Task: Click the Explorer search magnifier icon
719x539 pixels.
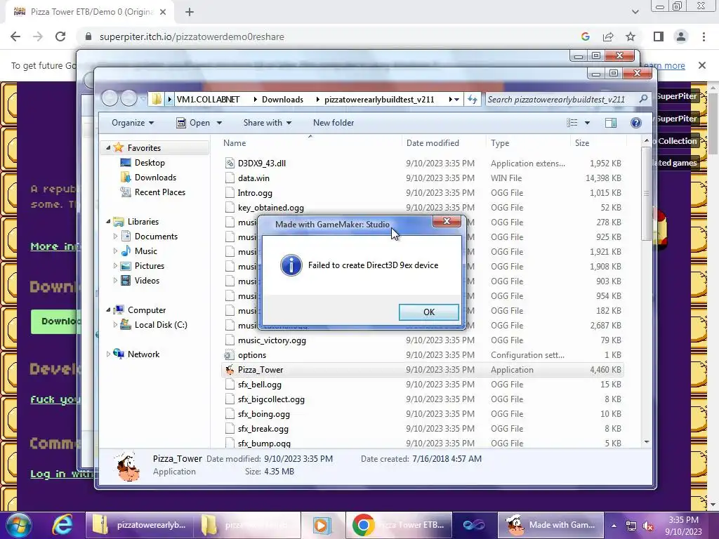Action: click(643, 99)
